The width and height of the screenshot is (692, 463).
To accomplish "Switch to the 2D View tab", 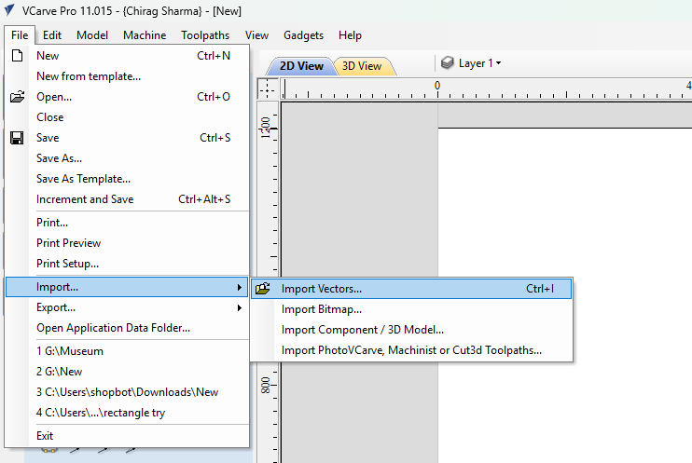I will click(301, 66).
